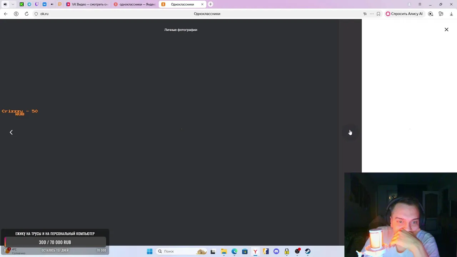Image resolution: width=457 pixels, height=257 pixels.
Task: Click the ok.ru address text
Action: coord(44,14)
